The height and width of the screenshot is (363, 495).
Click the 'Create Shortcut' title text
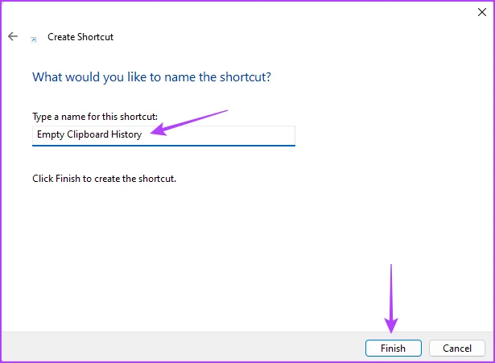80,37
